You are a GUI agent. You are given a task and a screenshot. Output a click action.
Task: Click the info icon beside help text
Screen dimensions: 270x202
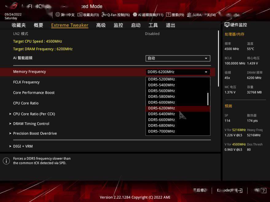(6, 161)
